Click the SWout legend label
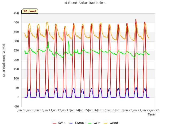Image resolution: width=171 pixels, height=128 pixels. click(79, 123)
